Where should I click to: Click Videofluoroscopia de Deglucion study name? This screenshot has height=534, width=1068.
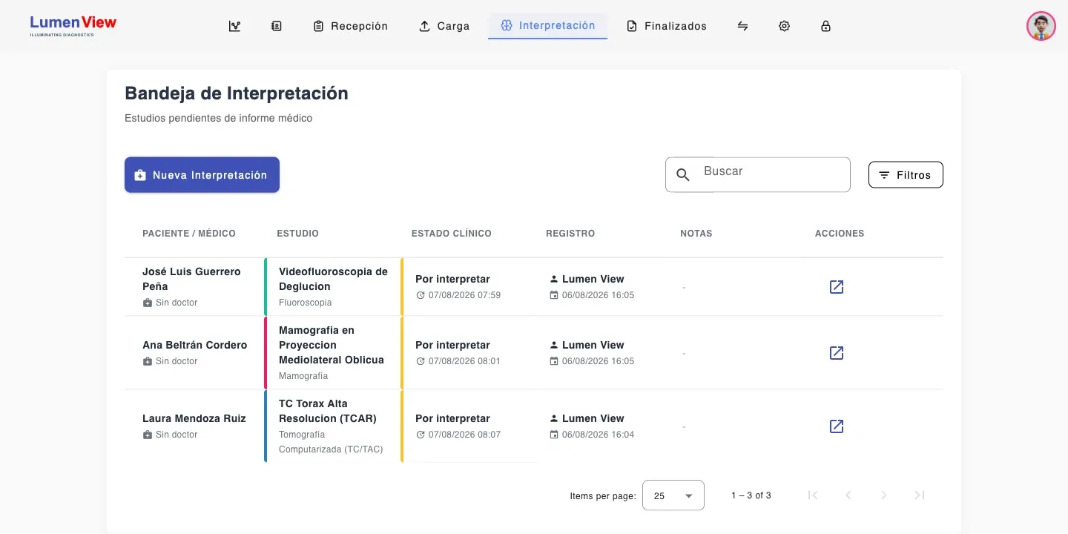point(333,279)
